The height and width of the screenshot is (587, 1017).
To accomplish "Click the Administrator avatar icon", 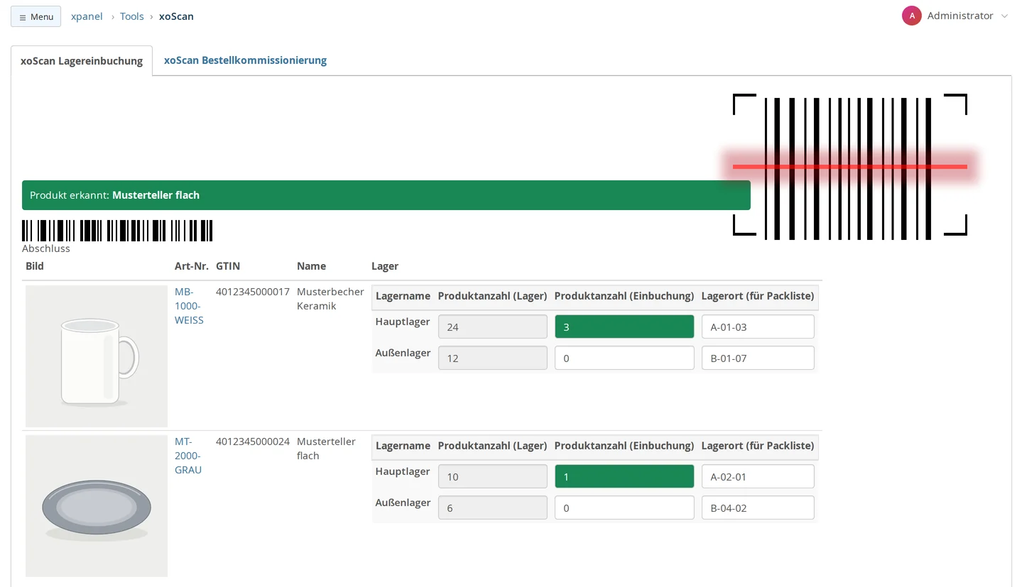I will click(911, 16).
